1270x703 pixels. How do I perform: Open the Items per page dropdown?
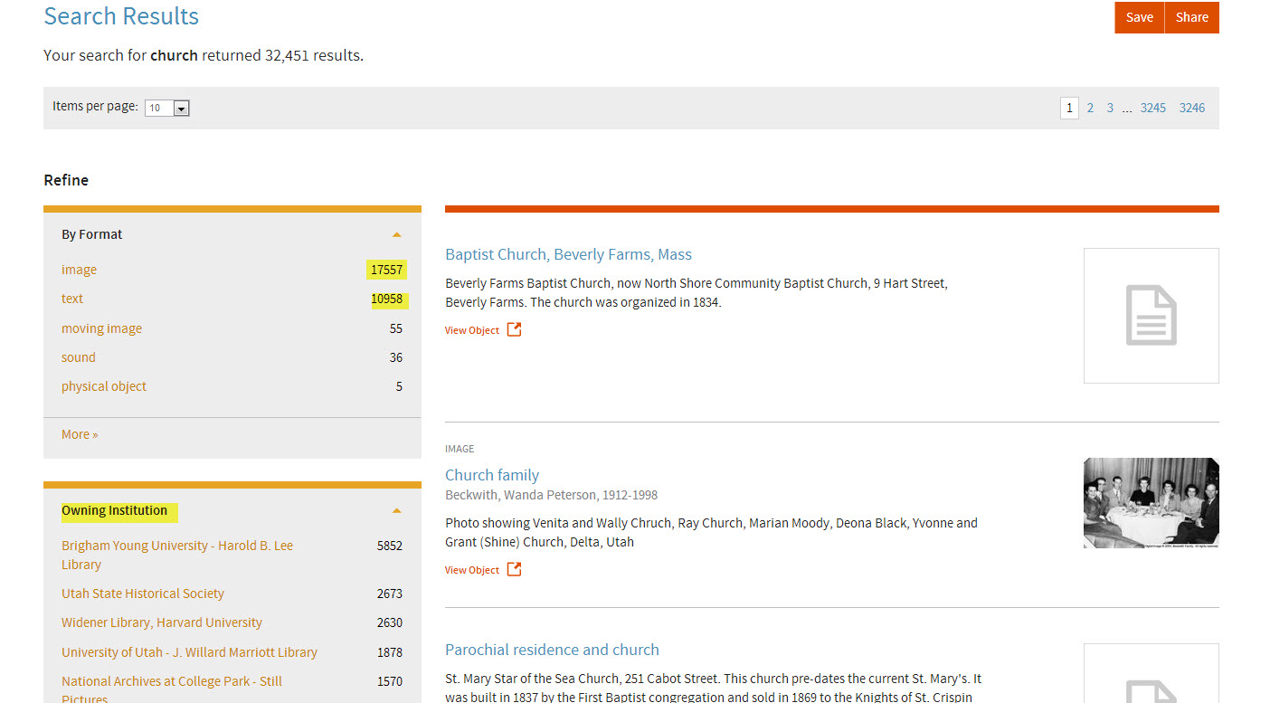click(x=167, y=108)
